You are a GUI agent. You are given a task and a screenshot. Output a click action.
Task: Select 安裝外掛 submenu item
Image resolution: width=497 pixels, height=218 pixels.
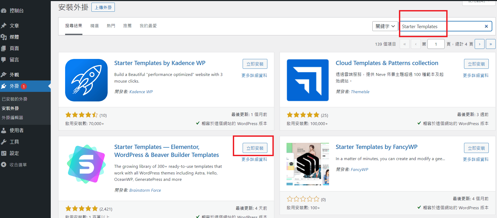pos(10,108)
